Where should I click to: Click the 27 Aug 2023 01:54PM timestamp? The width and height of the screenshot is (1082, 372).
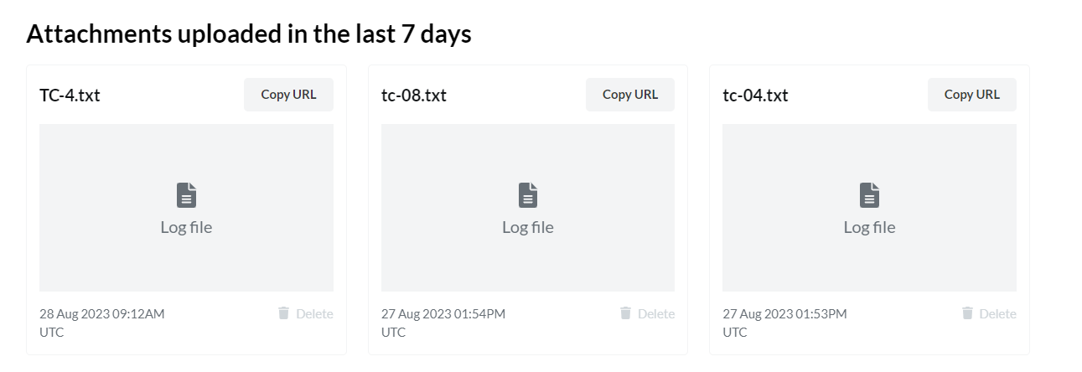click(x=443, y=313)
